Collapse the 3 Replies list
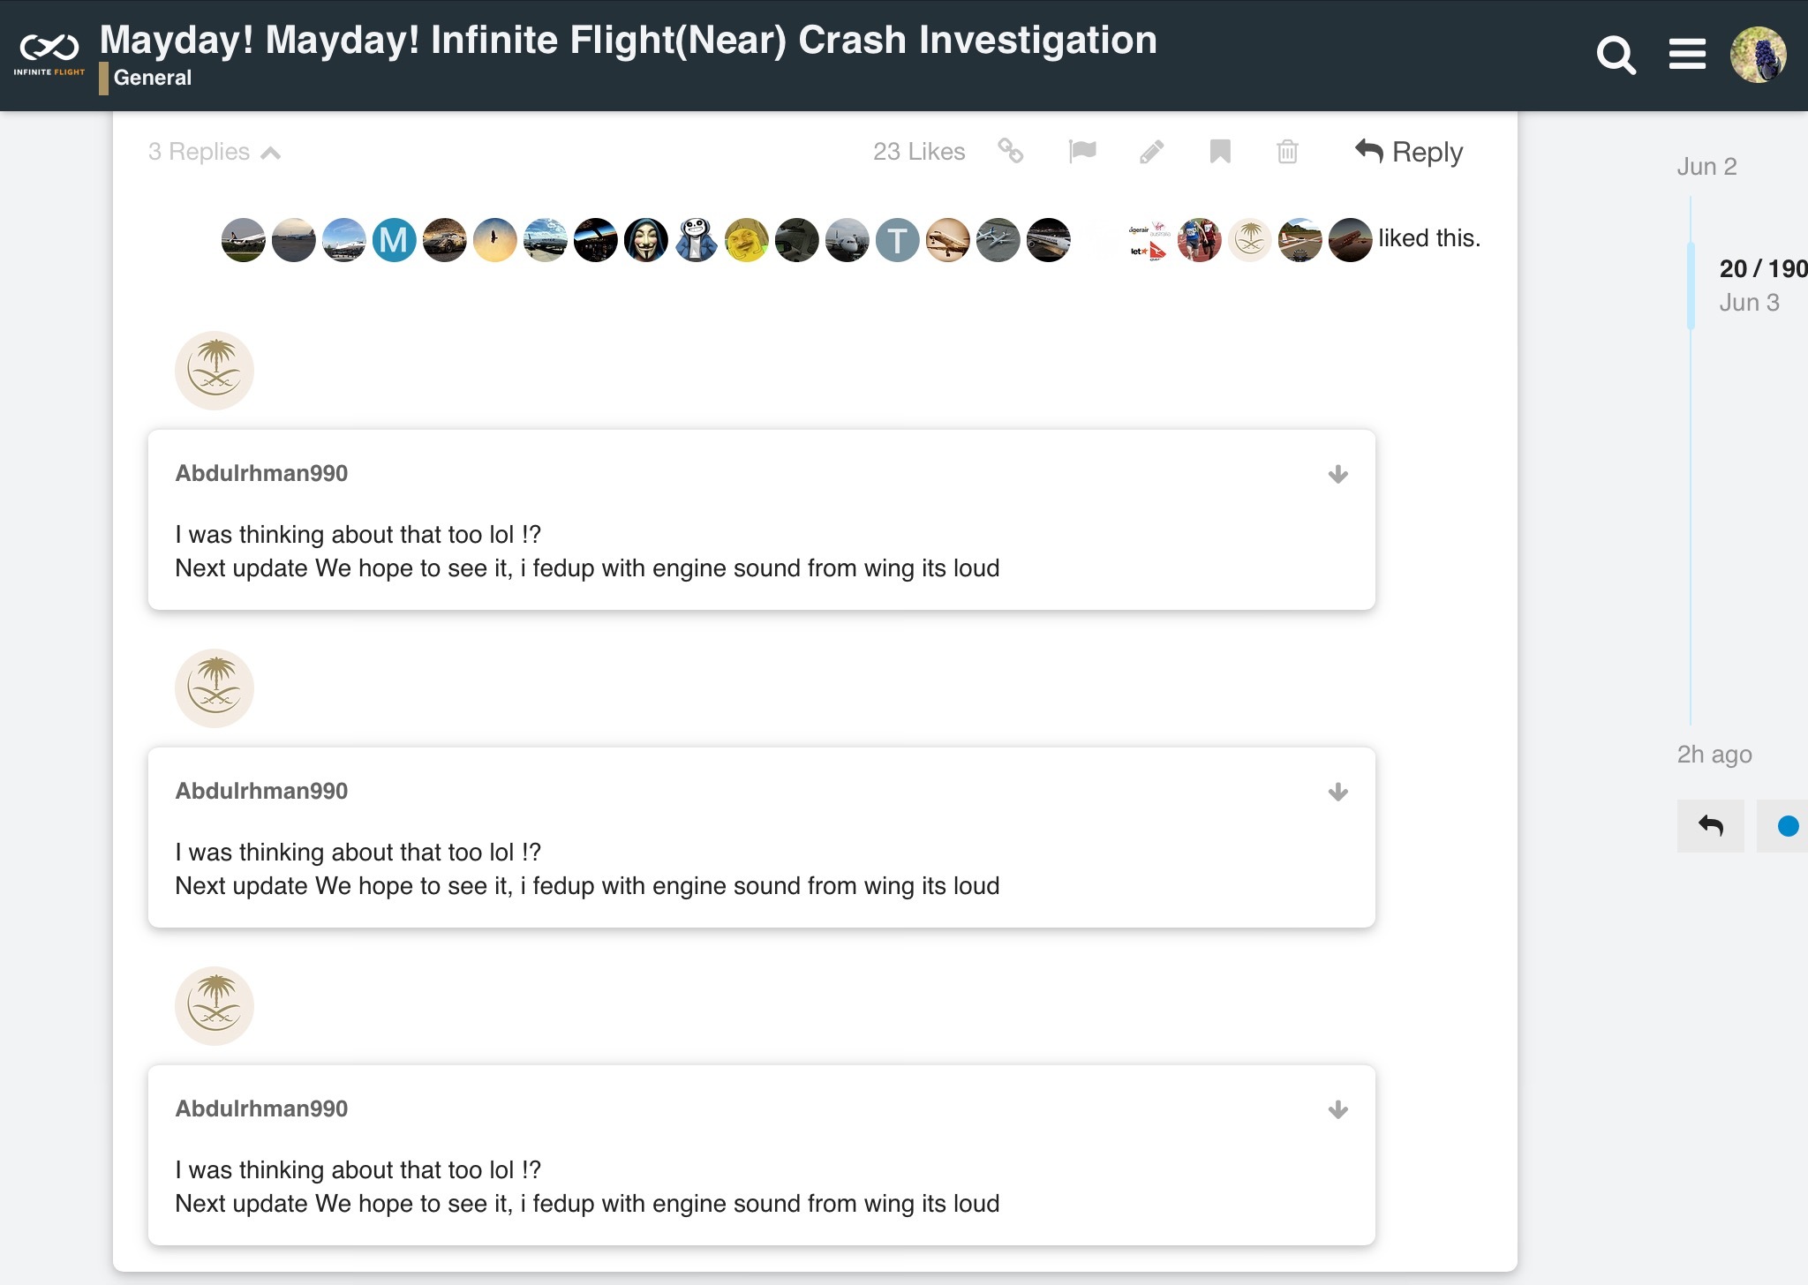This screenshot has width=1808, height=1285. [214, 152]
